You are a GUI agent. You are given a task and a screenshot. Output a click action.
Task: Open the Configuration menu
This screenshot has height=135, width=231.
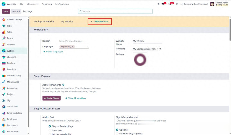[62, 4]
